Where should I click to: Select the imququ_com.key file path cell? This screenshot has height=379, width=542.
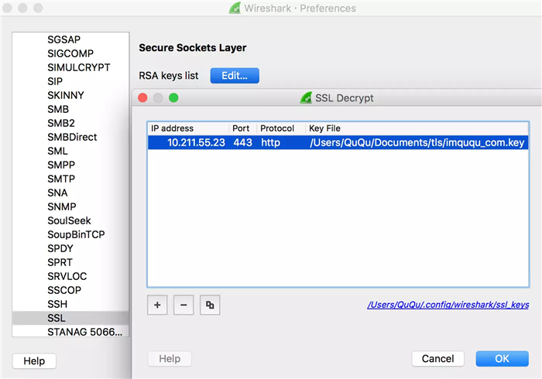[417, 142]
